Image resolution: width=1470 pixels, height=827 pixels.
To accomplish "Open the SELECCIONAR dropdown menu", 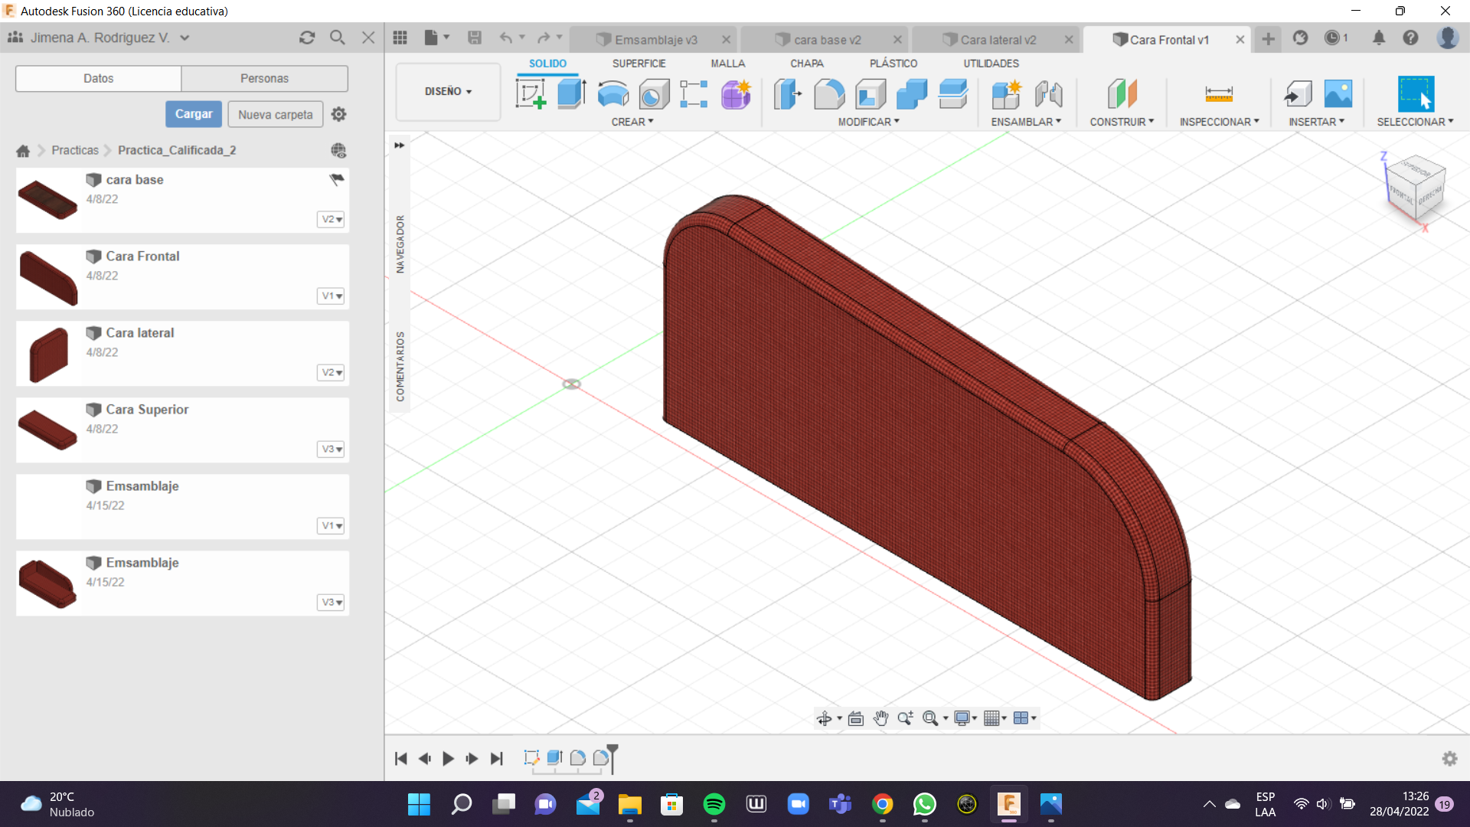I will coord(1415,122).
